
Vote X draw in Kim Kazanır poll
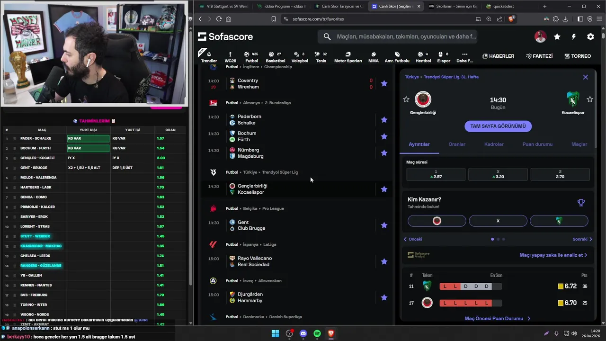(x=498, y=221)
